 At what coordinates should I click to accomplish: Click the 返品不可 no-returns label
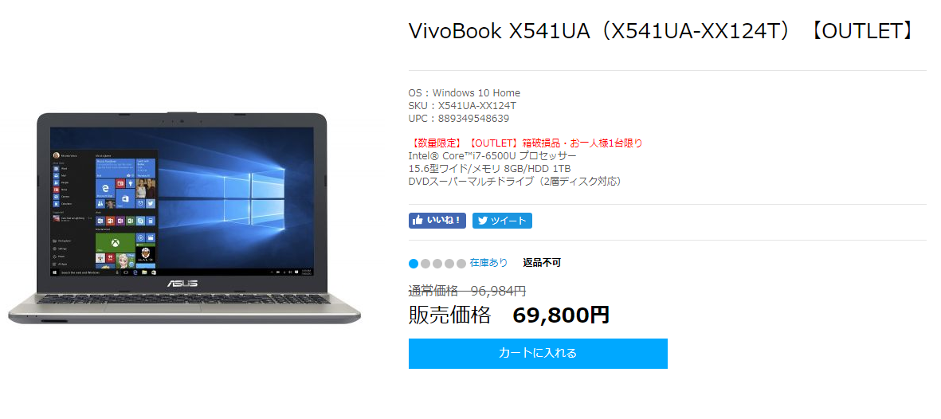tap(542, 262)
